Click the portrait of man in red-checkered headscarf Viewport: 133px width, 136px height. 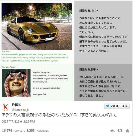click(16, 83)
